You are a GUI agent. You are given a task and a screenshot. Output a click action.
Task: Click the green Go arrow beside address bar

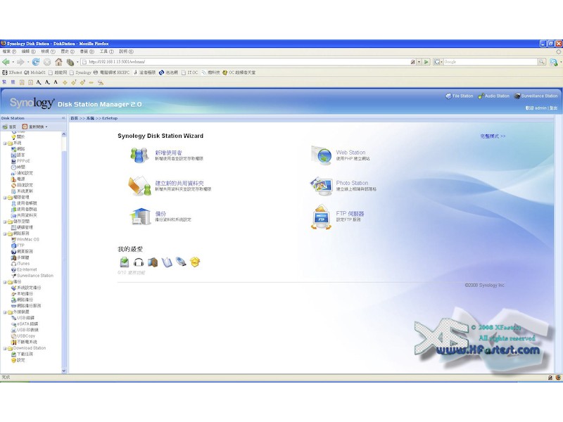pyautogui.click(x=426, y=62)
